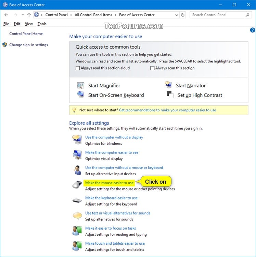Launch Start Narrator text link
The width and height of the screenshot is (256, 257).
point(191,86)
